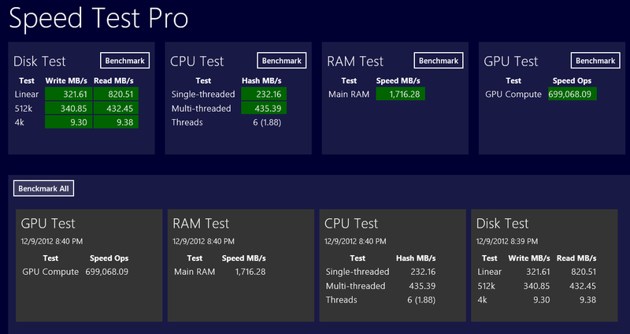The image size is (630, 334).
Task: Click the Benchmark button for Disk Test
Action: click(x=125, y=61)
